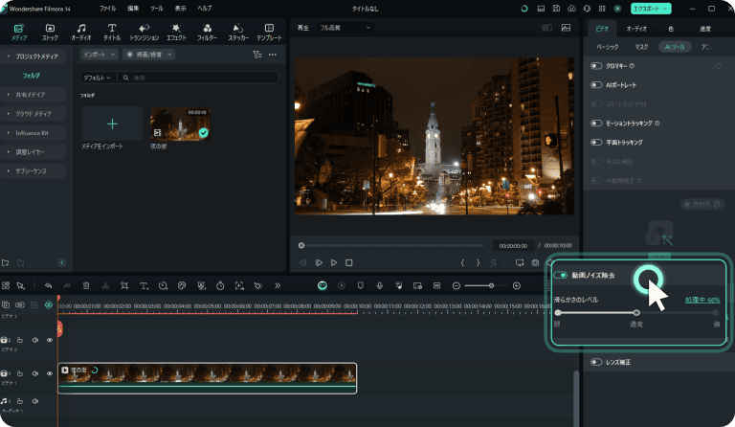Expand プロジェクトメディア tree
735x427 pixels.
(x=33, y=56)
